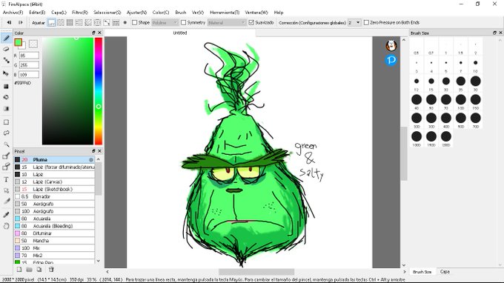Open Pluma brush settings gear
The image size is (504, 283).
point(91,159)
